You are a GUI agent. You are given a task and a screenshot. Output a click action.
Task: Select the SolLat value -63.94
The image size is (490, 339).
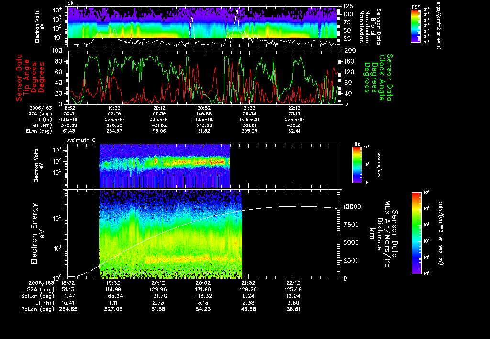113,296
